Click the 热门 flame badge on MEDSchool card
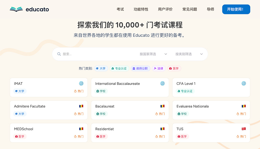This screenshot has height=149, width=260. tap(79, 136)
